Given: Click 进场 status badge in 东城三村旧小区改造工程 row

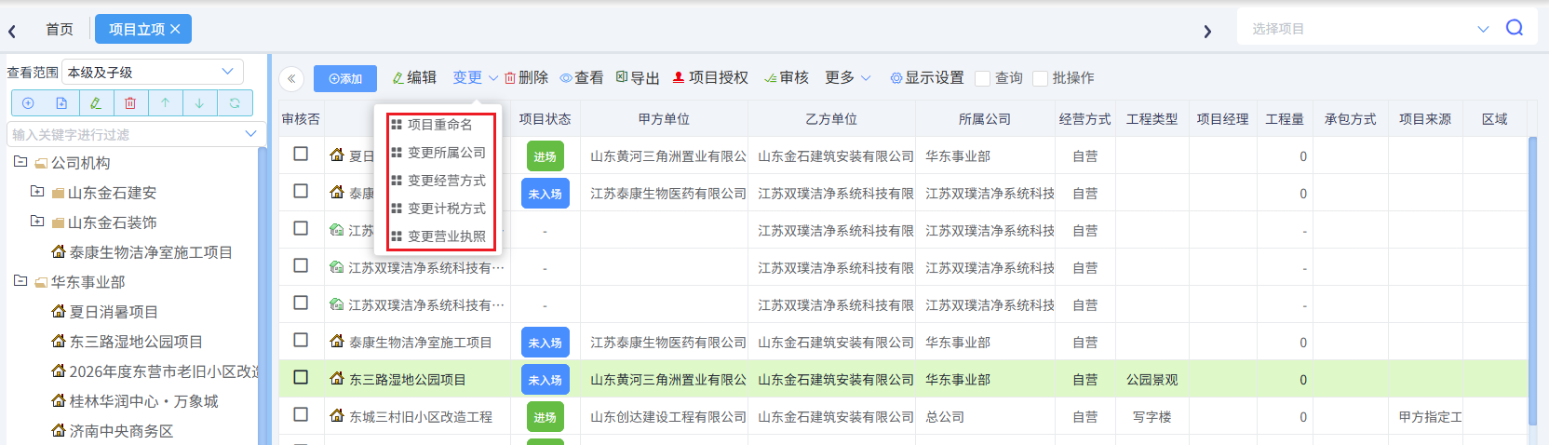Looking at the screenshot, I should pos(545,417).
